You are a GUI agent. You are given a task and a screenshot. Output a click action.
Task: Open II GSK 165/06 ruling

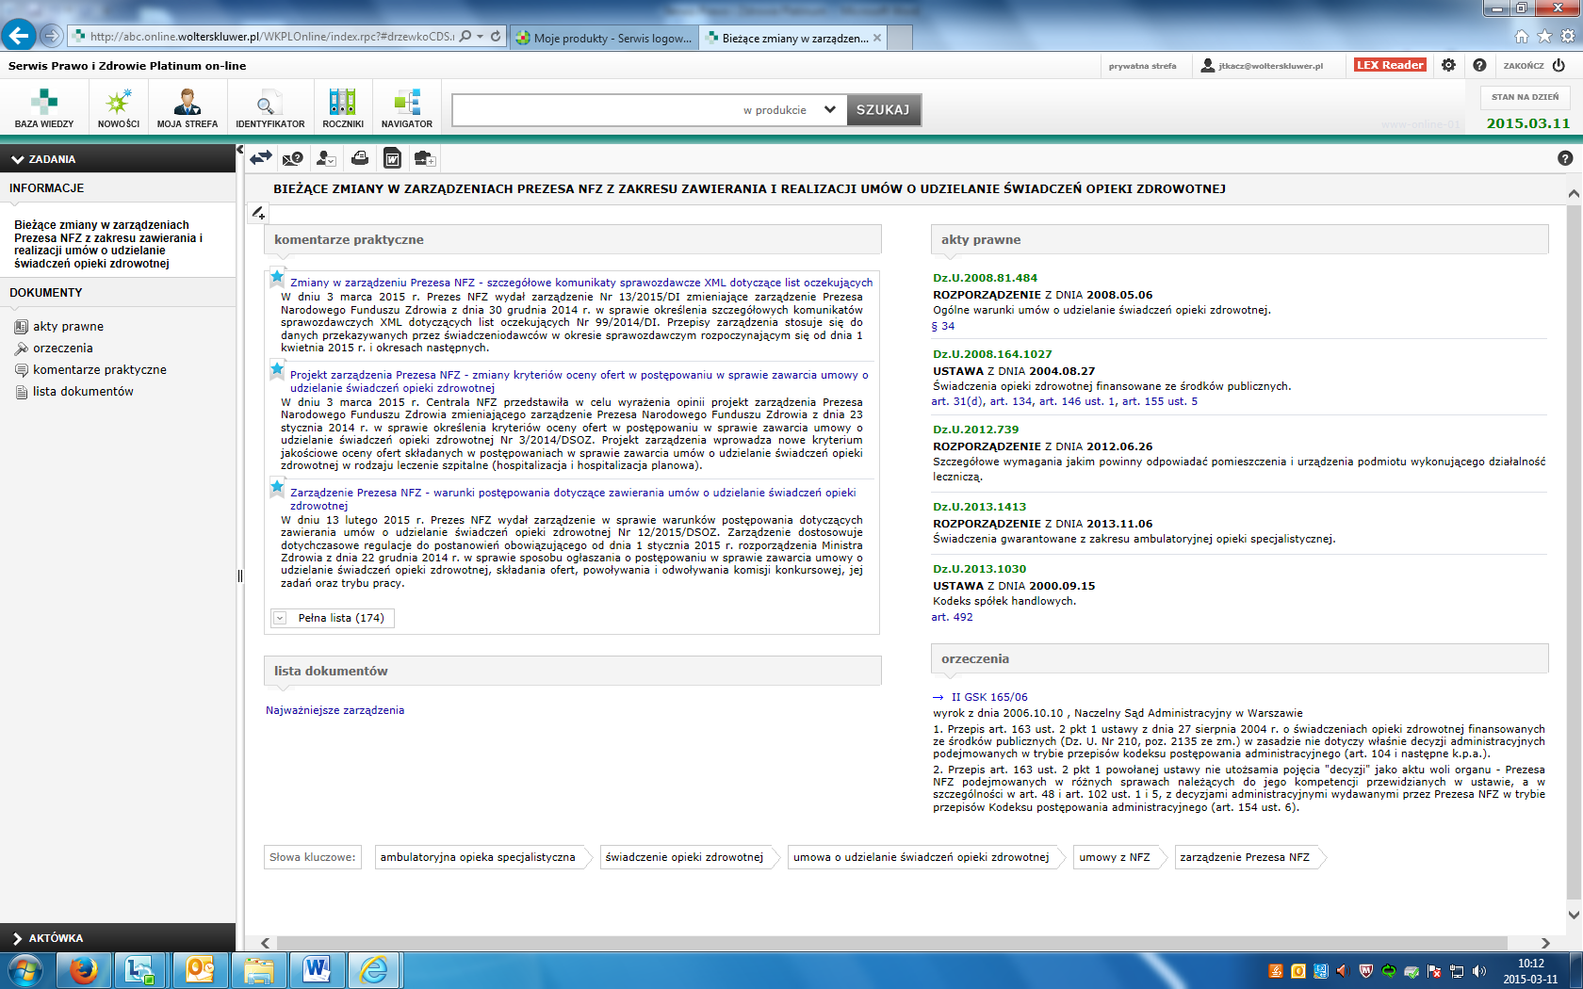click(989, 697)
